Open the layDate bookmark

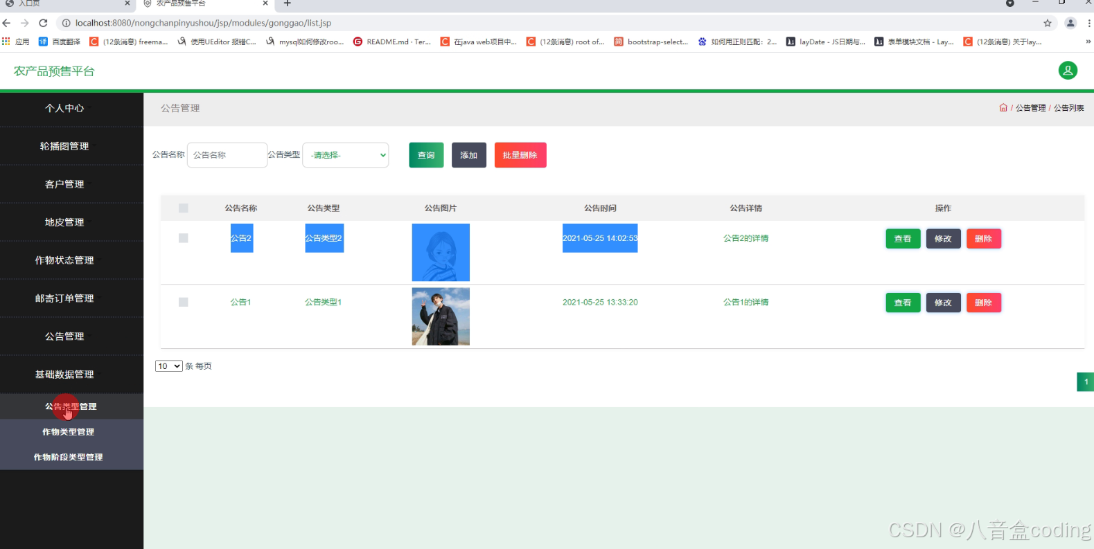pyautogui.click(x=826, y=42)
